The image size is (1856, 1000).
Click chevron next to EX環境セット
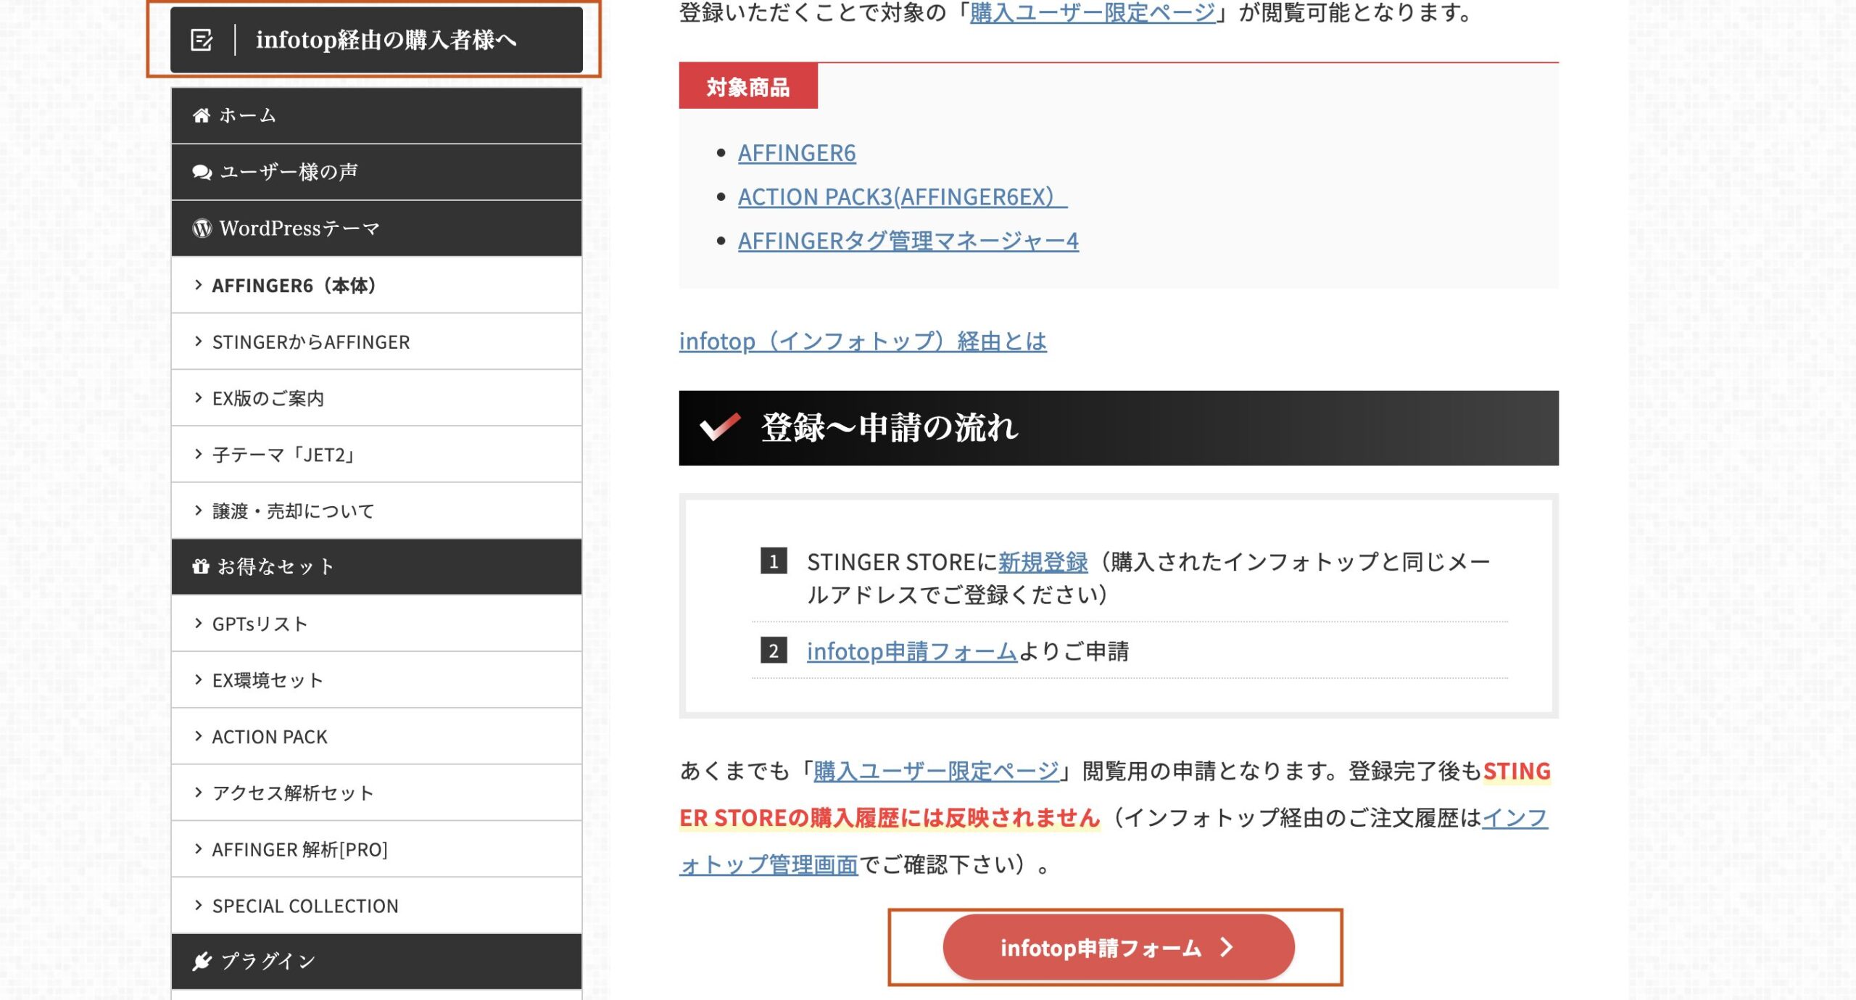[199, 679]
